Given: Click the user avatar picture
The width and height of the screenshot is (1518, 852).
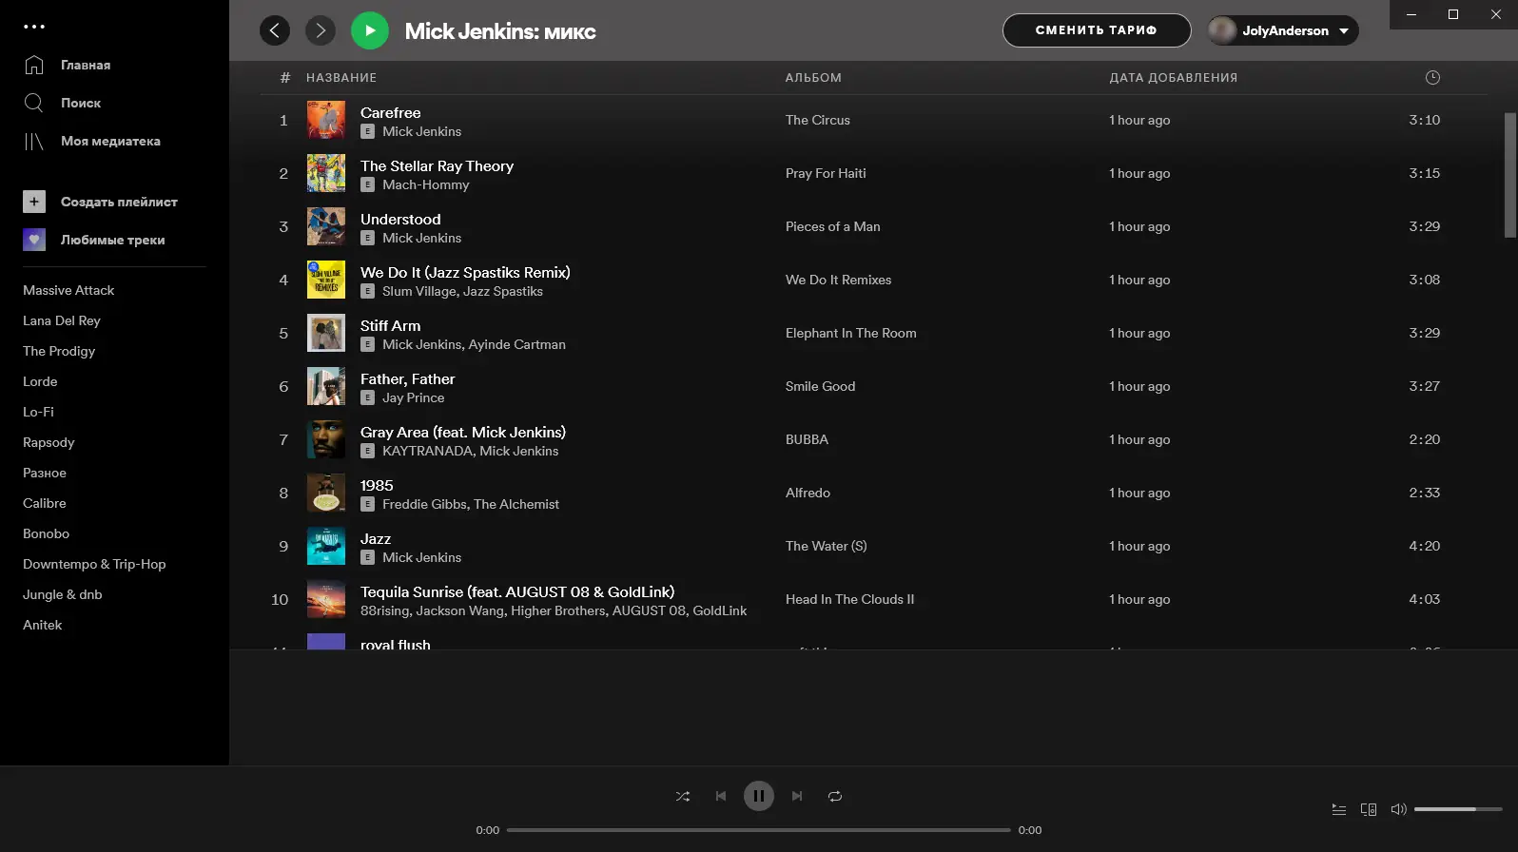Looking at the screenshot, I should point(1222,30).
